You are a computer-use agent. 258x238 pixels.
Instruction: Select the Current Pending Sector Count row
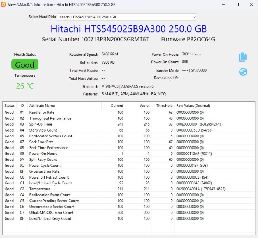coord(129,201)
